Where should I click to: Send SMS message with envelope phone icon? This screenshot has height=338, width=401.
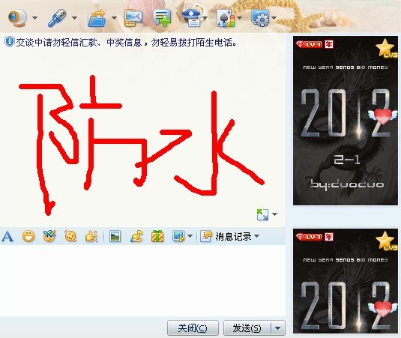133,18
